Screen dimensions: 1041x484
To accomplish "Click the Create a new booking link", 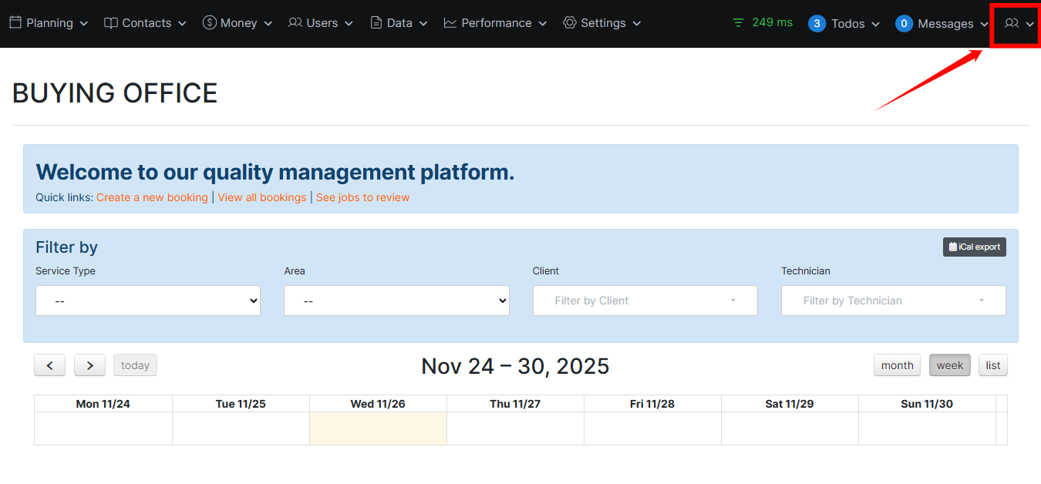I will 152,197.
